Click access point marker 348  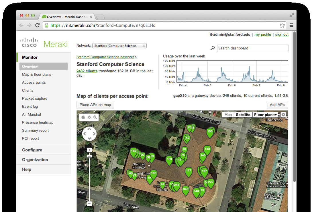(x=186, y=191)
